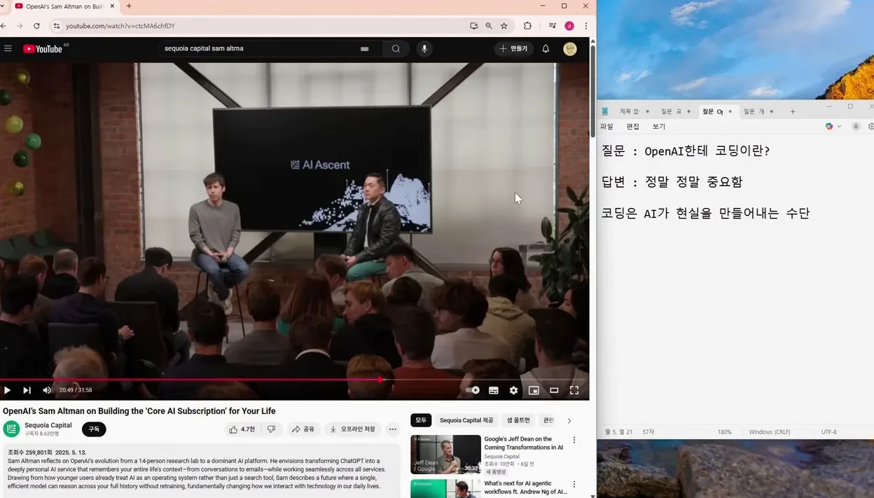Click the Chrome address bar URL
Image resolution: width=874 pixels, height=498 pixels.
[x=120, y=26]
